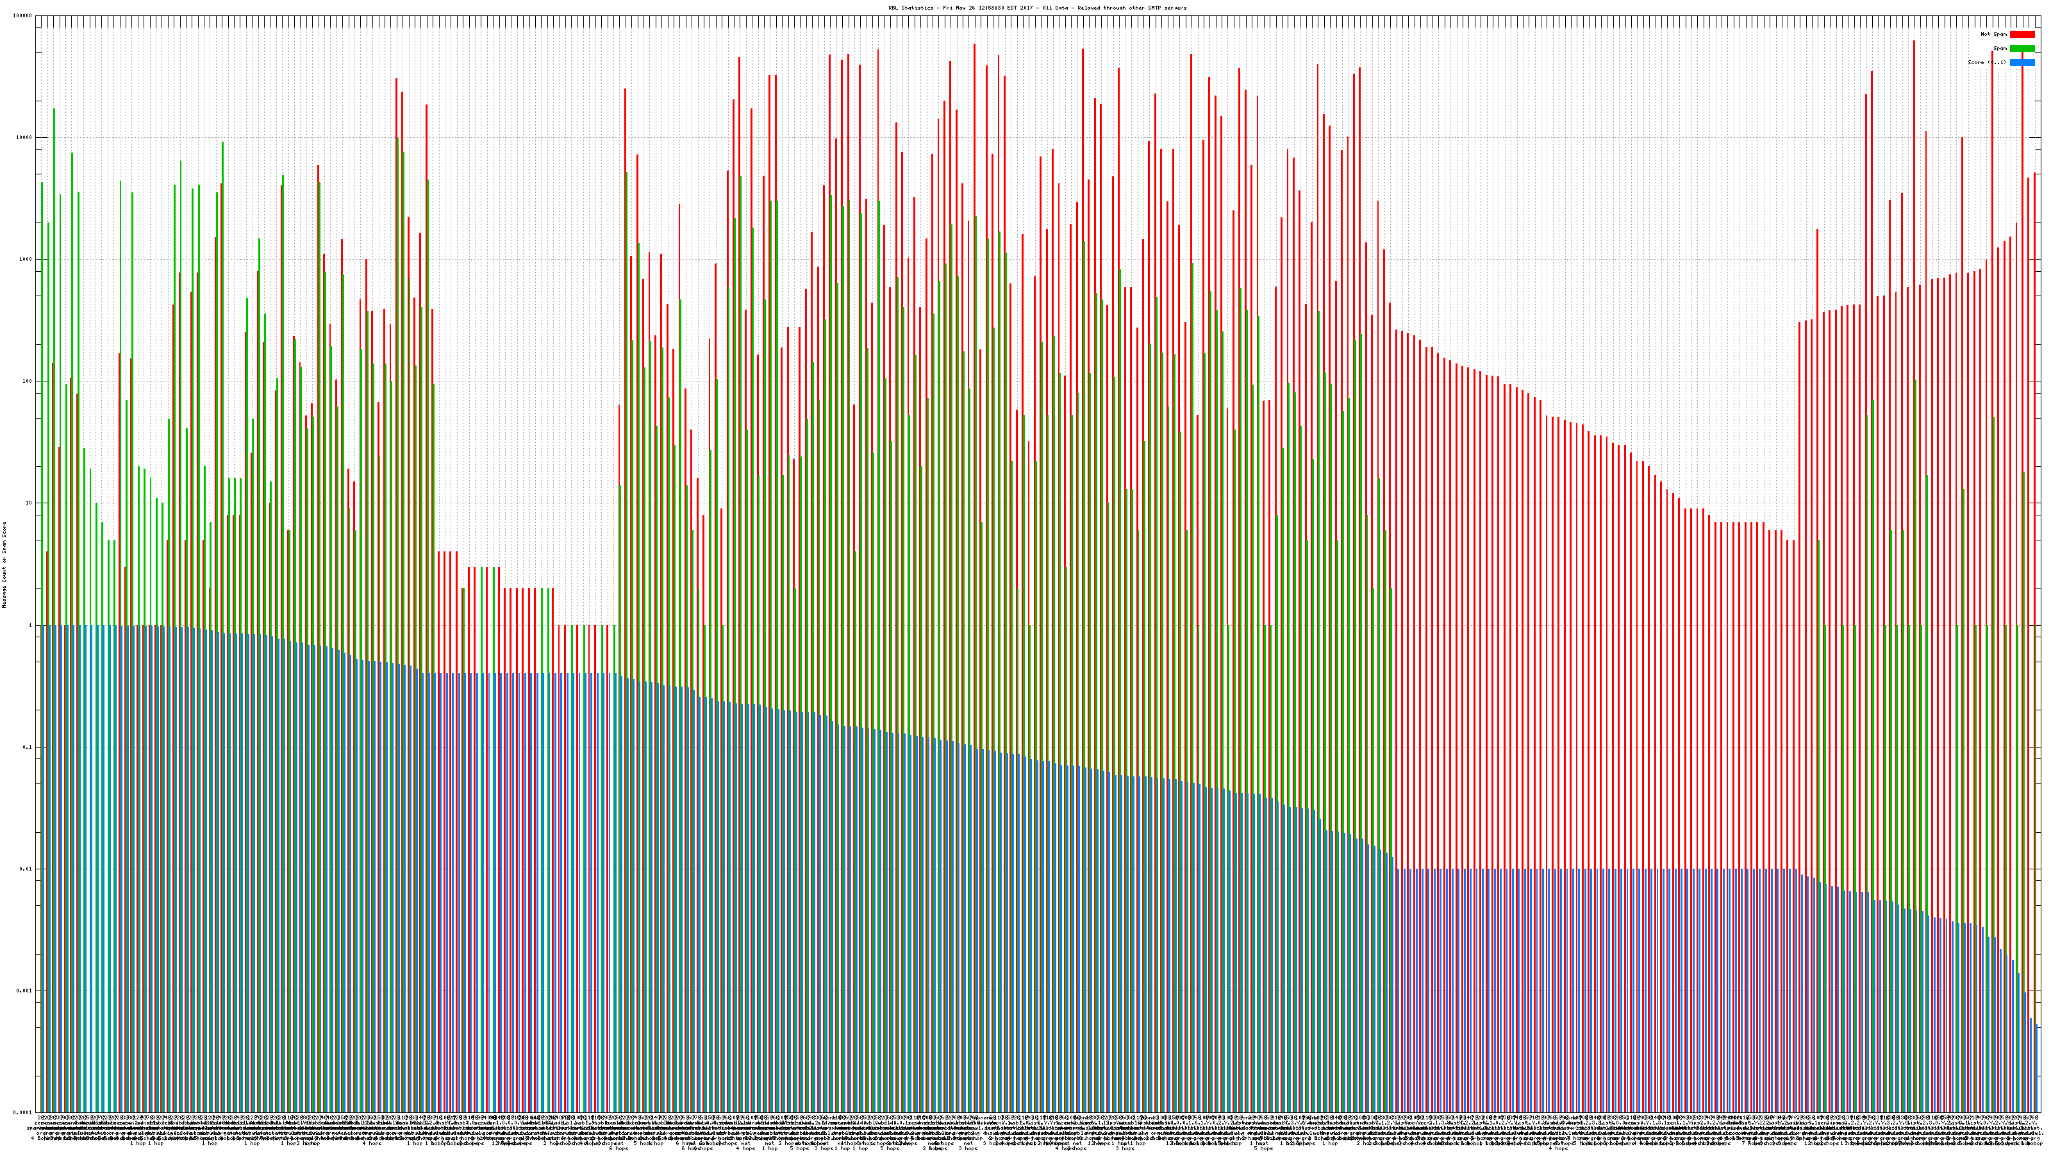Click the 0.01 y-axis tick label
The height and width of the screenshot is (1154, 2051).
pyautogui.click(x=26, y=869)
